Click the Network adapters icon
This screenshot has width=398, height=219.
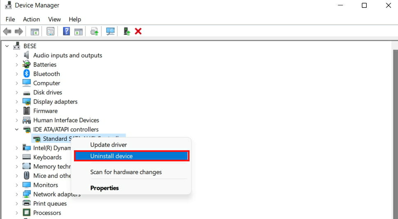point(26,194)
